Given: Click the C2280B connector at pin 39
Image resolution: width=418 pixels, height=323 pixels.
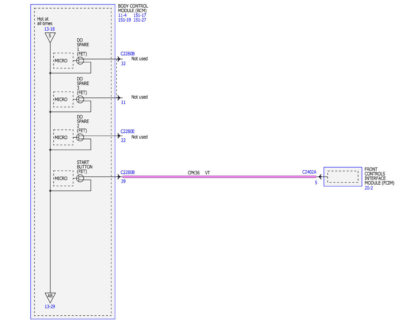Looking at the screenshot, I should [127, 172].
